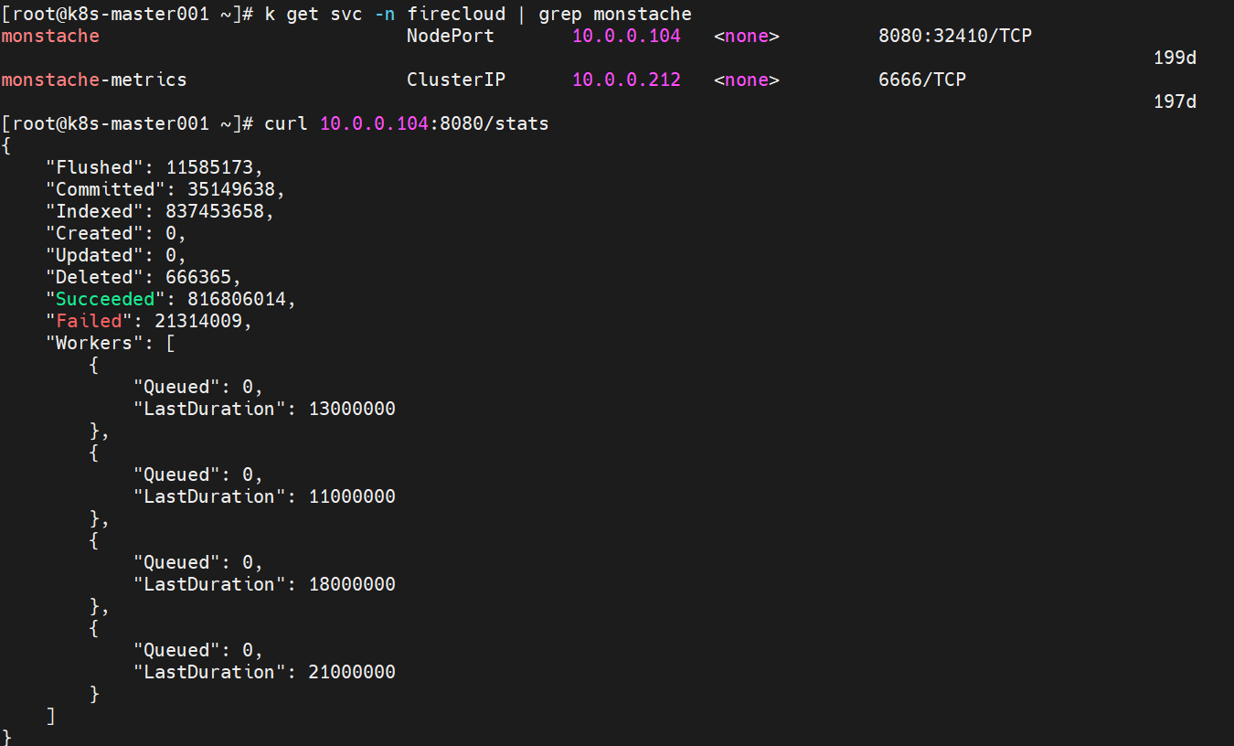Image resolution: width=1234 pixels, height=746 pixels.
Task: Click the "Workers" array key
Action: [x=94, y=343]
